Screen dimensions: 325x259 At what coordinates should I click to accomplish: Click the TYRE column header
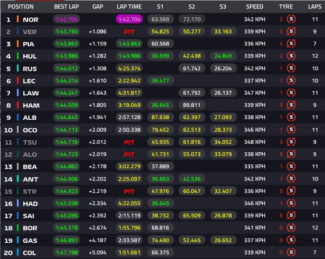pos(285,7)
